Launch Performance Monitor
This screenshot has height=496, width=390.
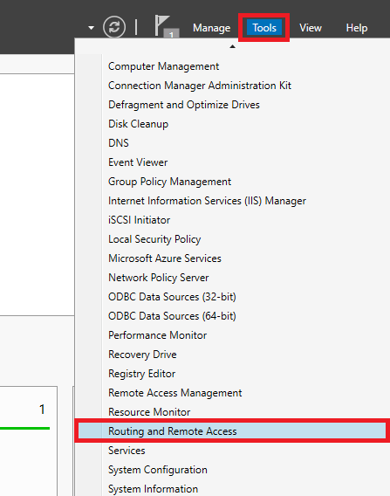point(157,335)
